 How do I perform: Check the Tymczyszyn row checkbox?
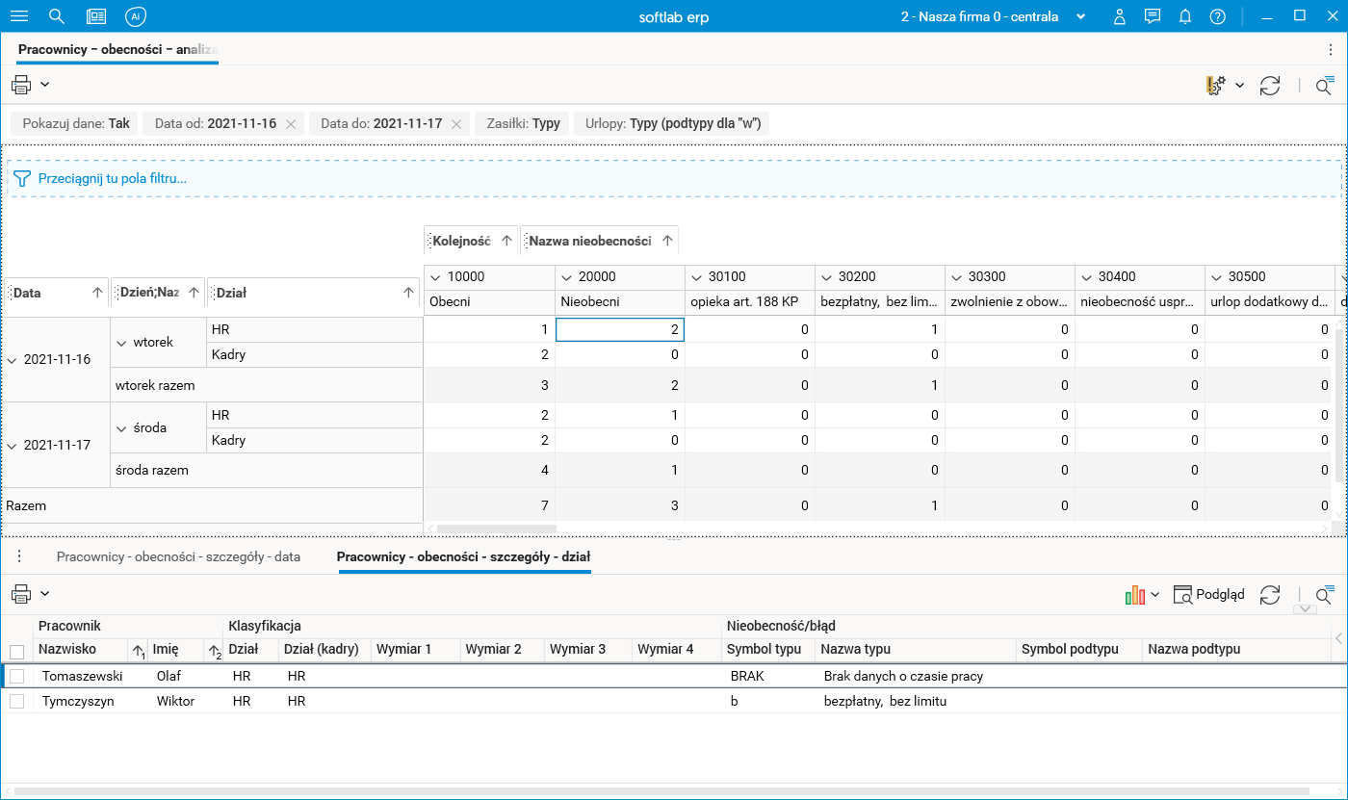point(16,702)
